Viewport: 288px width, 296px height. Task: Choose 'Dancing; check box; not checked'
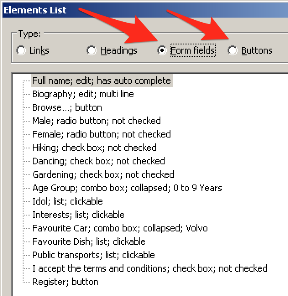point(99,161)
